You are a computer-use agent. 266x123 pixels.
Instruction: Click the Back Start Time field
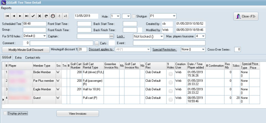click(x=130, y=24)
